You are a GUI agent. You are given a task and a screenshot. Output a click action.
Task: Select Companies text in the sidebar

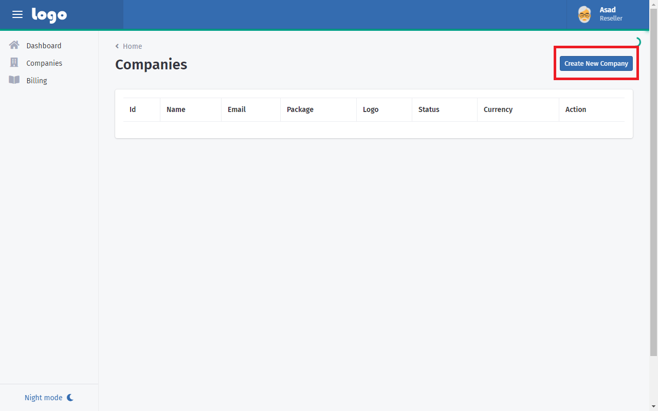point(44,63)
